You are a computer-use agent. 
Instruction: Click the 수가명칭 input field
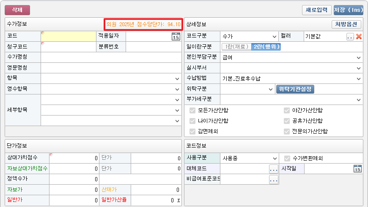point(111,57)
